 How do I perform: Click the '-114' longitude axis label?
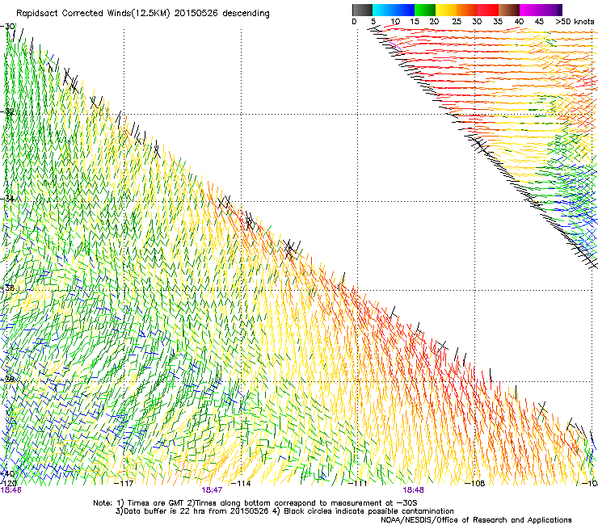[241, 484]
